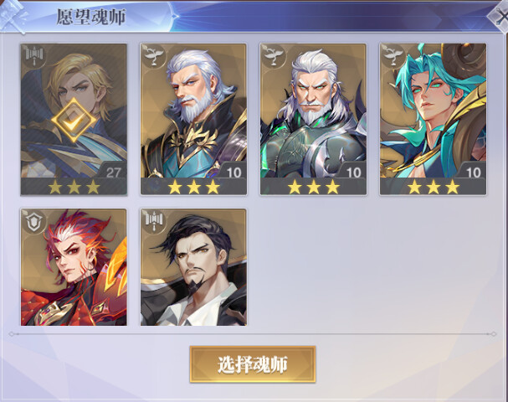This screenshot has height=402, width=508.
Task: Click shield class icon on red-haired hero card
Action: click(34, 222)
